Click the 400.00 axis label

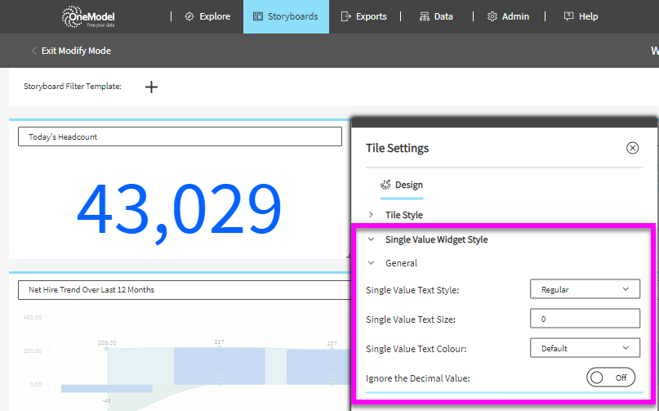[33, 317]
